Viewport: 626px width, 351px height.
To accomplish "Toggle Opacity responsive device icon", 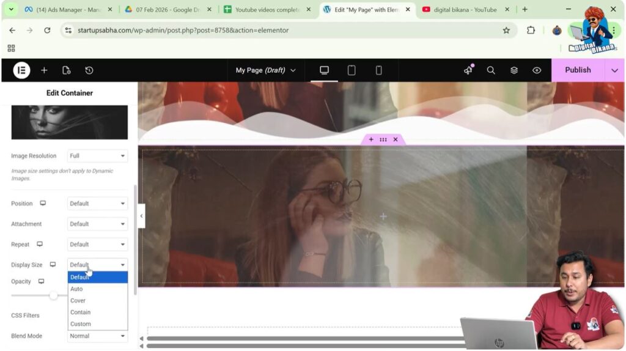I will click(41, 281).
